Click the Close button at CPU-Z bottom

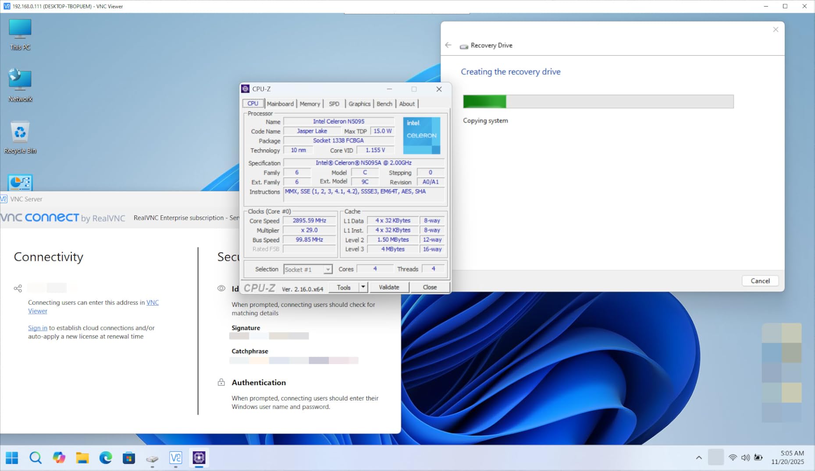(430, 287)
